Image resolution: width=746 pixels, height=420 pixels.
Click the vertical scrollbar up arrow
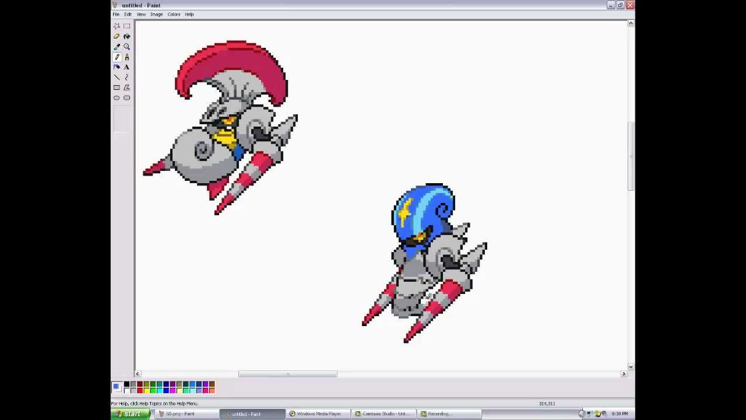[631, 23]
